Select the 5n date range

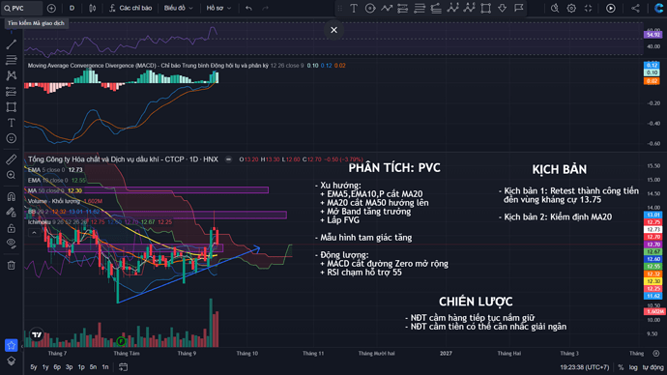tap(93, 367)
